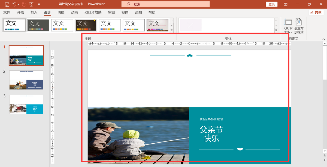327x167 pixels.
Task: Apply the dark chalkboard theme with yellow accents
Action: (86, 25)
